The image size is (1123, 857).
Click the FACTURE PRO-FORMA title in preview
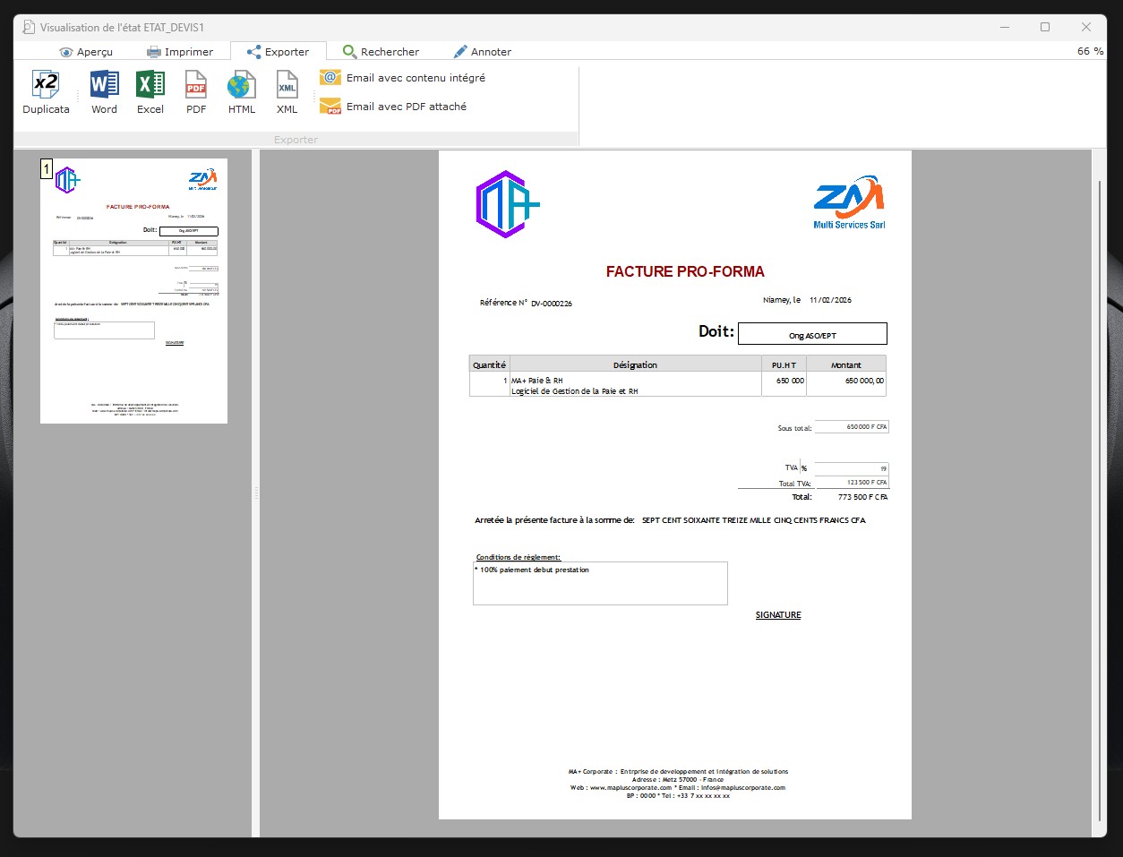pyautogui.click(x=685, y=271)
